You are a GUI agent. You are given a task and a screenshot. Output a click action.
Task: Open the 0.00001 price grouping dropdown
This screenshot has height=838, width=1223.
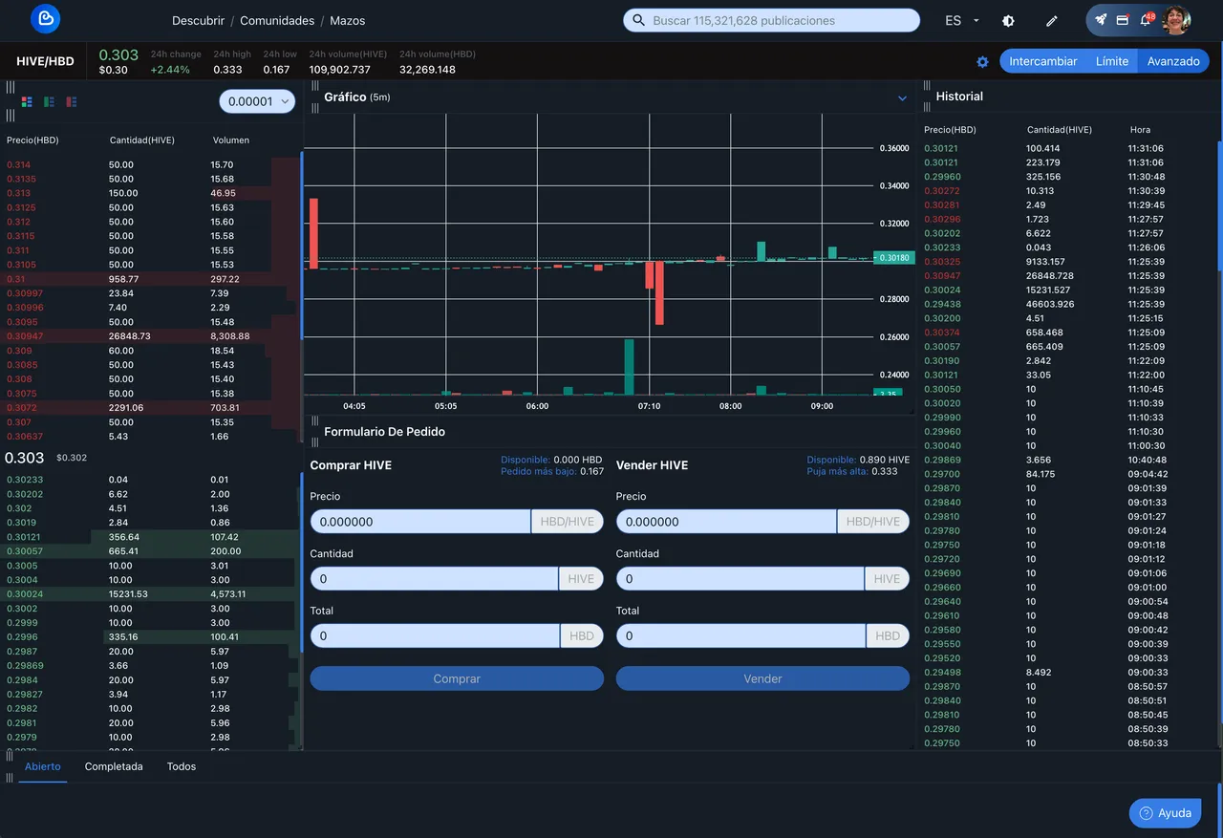(x=257, y=101)
